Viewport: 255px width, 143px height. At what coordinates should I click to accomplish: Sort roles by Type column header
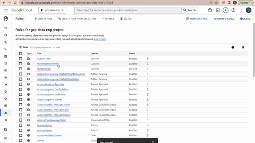pyautogui.click(x=29, y=54)
